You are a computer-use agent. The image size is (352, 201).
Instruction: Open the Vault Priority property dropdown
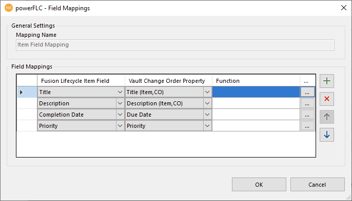(207, 126)
